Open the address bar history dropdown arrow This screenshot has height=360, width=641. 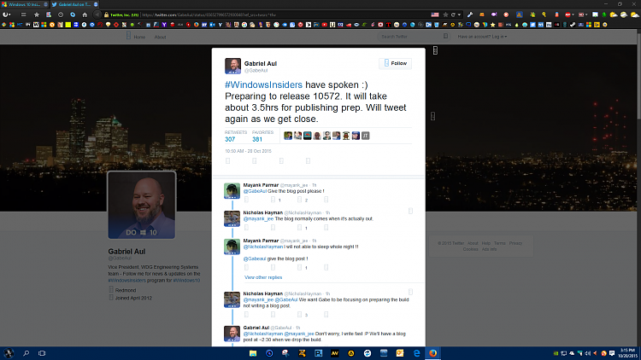[x=459, y=15]
